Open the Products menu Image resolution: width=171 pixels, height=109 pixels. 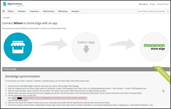pos(22,11)
